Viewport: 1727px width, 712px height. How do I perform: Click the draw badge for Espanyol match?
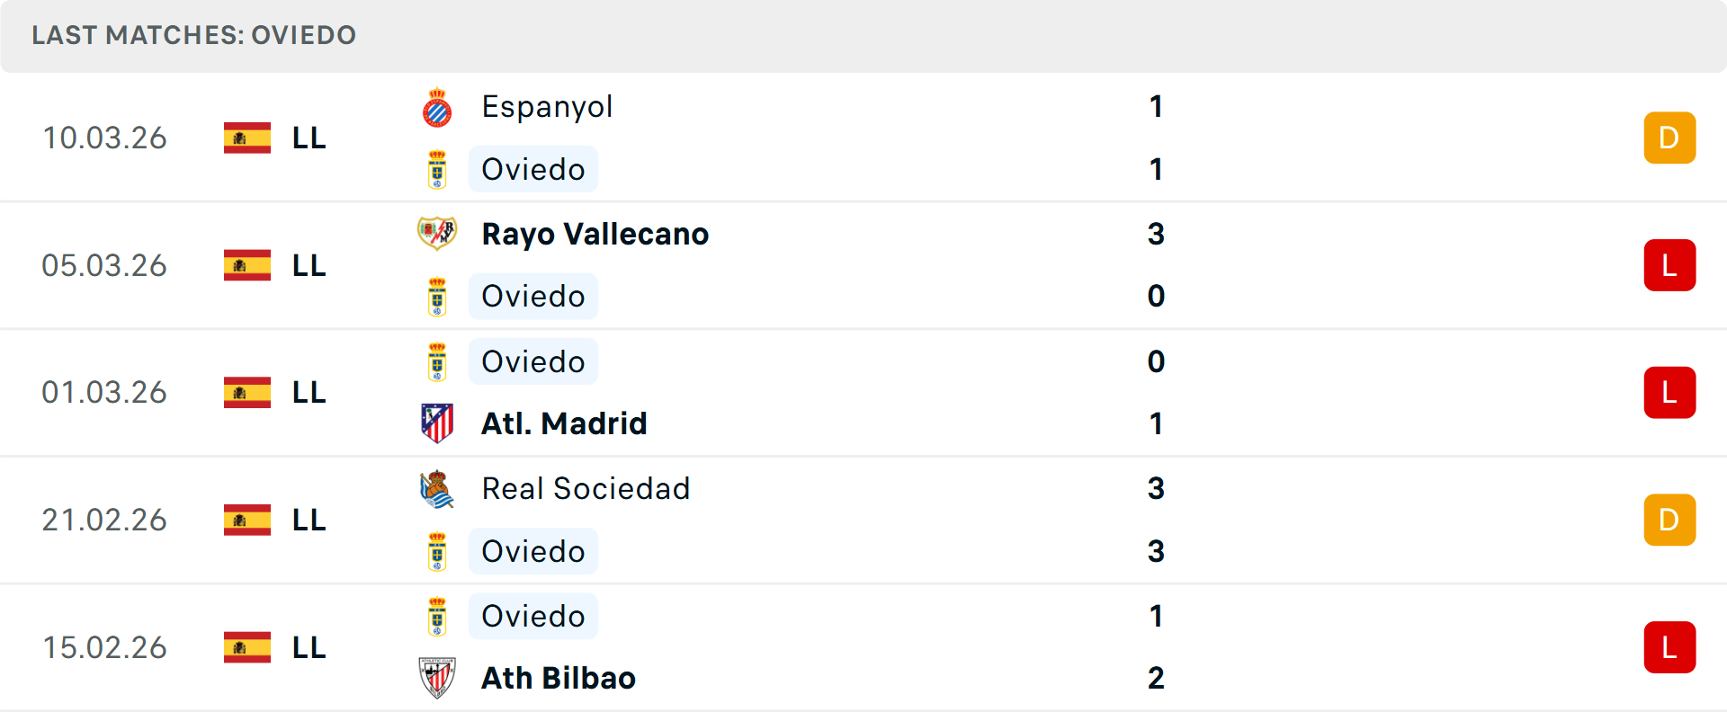coord(1669,138)
